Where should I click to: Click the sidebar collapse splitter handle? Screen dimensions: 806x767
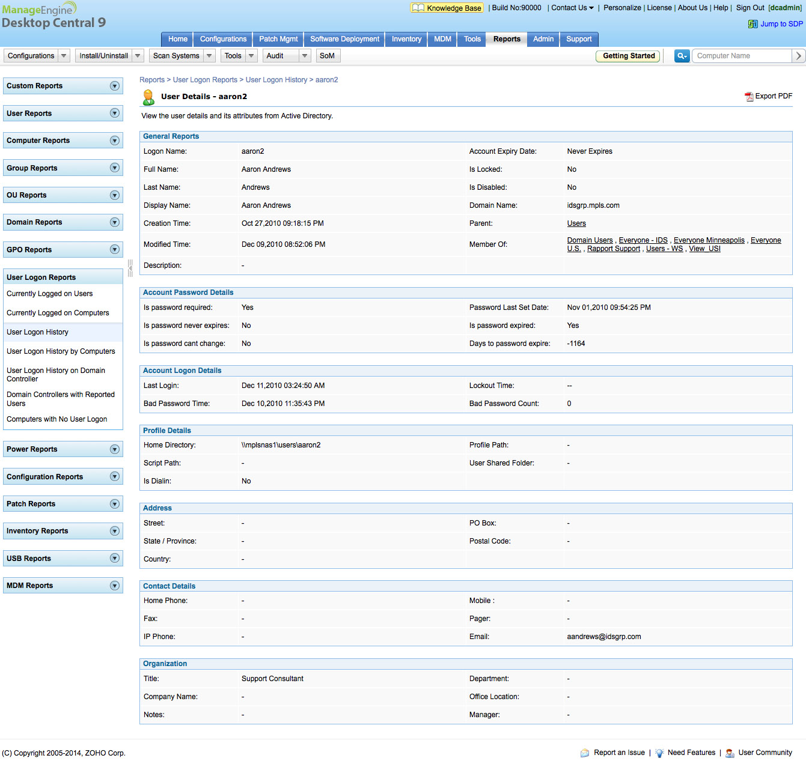coord(130,268)
